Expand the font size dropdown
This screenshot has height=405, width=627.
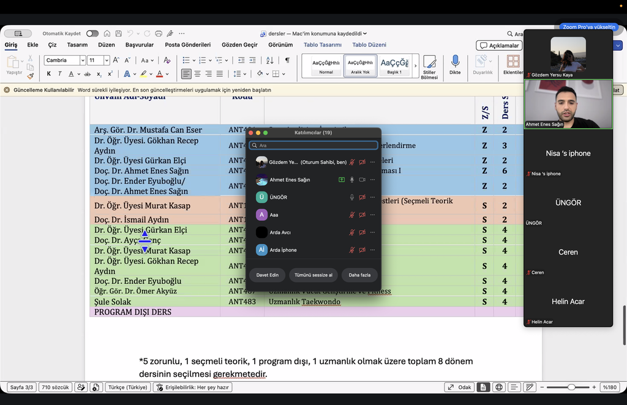pos(107,61)
